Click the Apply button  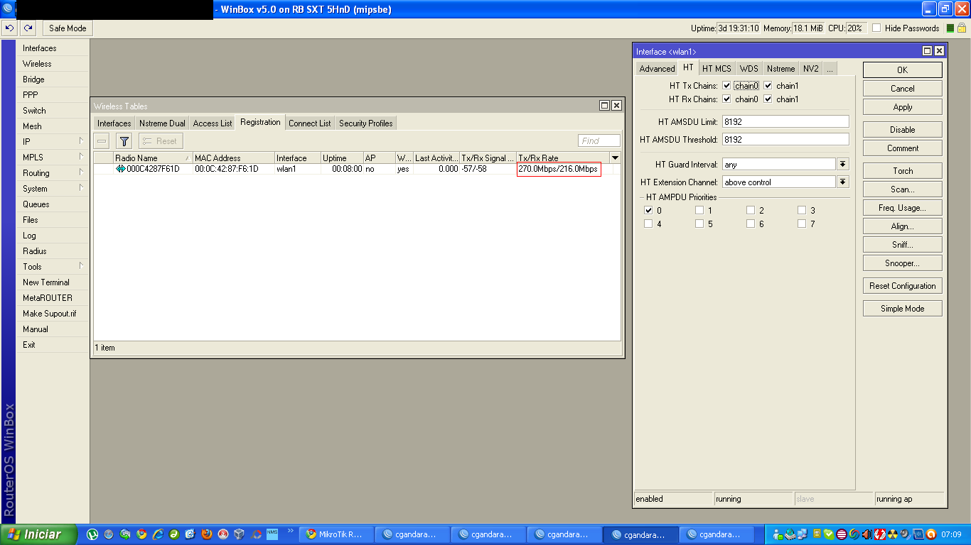pos(903,107)
